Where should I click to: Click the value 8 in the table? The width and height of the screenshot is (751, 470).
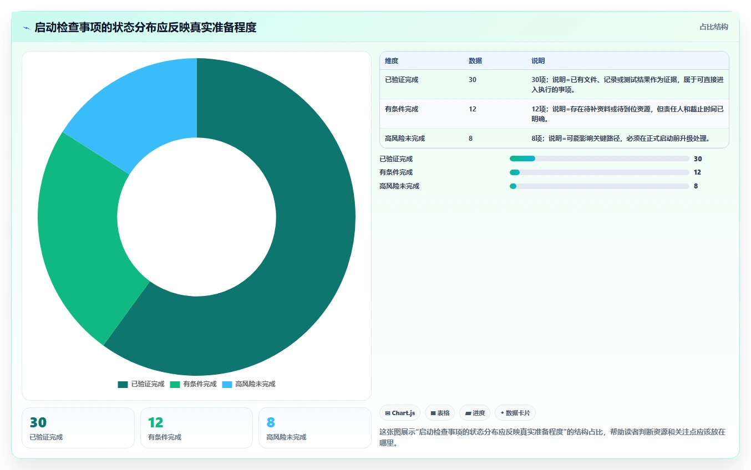(471, 139)
